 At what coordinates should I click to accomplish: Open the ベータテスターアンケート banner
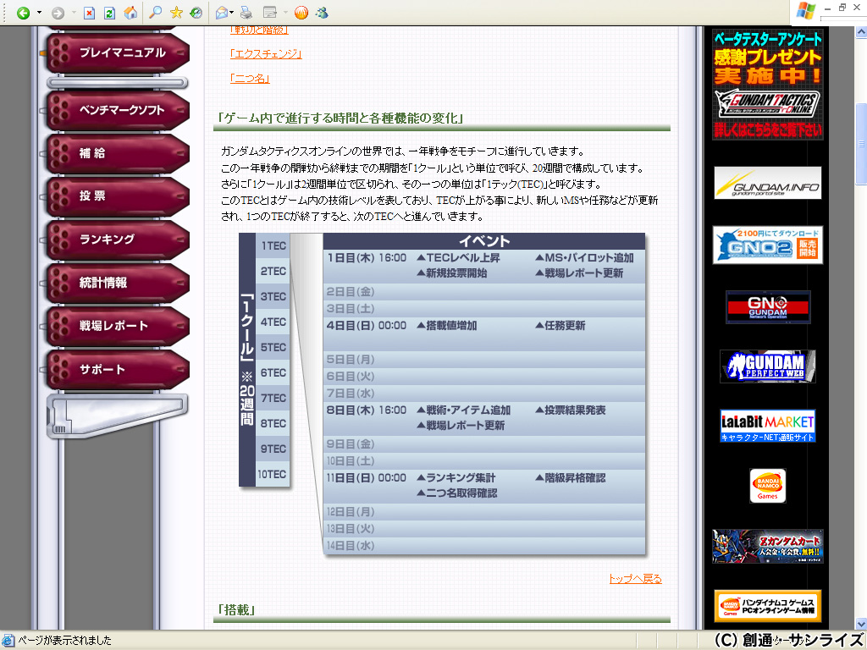point(767,85)
